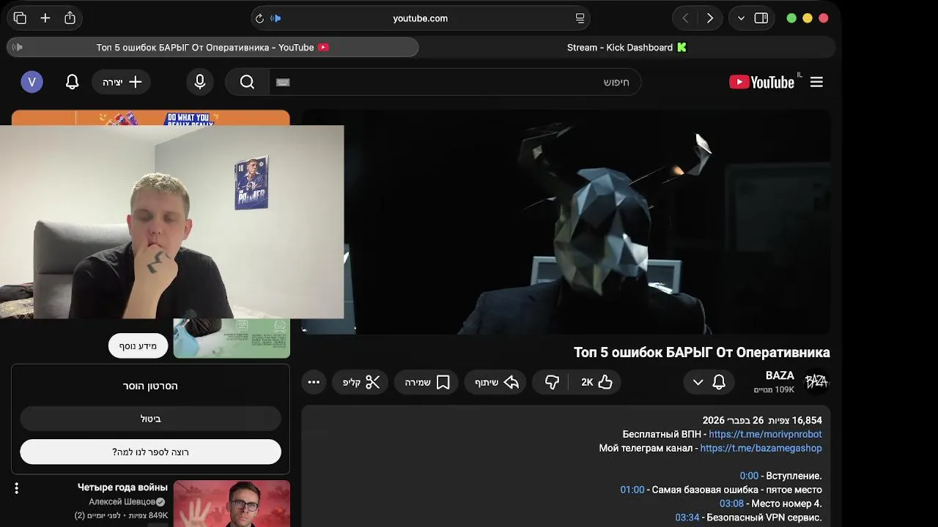Click the video player area
Screen dimensions: 938x527
coord(566,222)
